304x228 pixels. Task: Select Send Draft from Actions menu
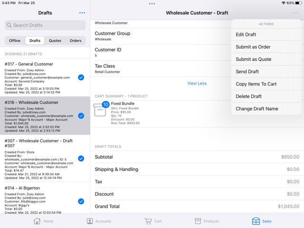click(266, 72)
